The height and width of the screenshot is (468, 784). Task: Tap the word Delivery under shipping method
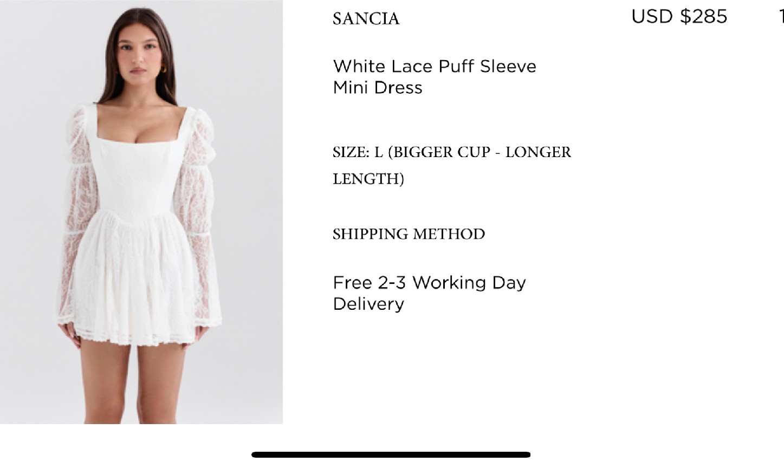(368, 303)
